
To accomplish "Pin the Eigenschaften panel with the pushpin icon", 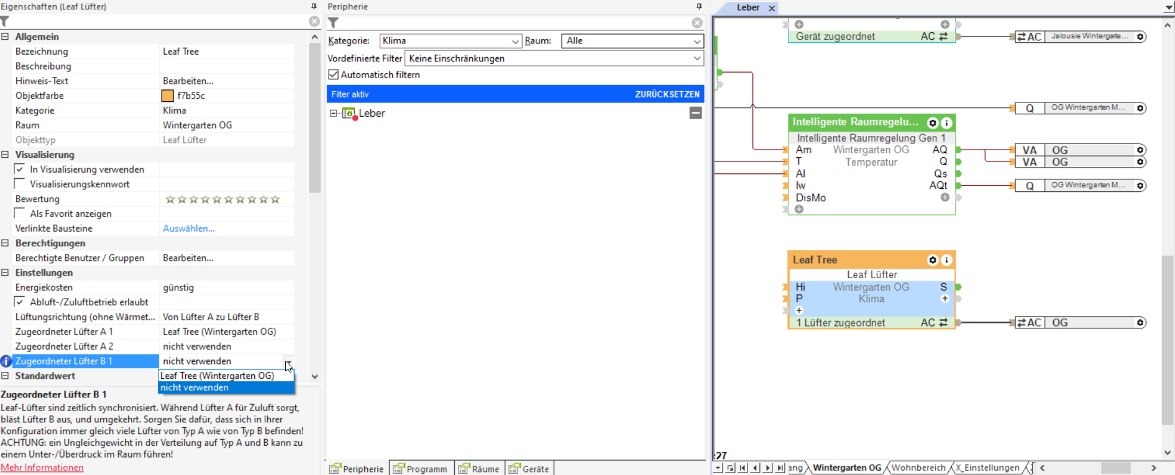I will click(x=314, y=6).
